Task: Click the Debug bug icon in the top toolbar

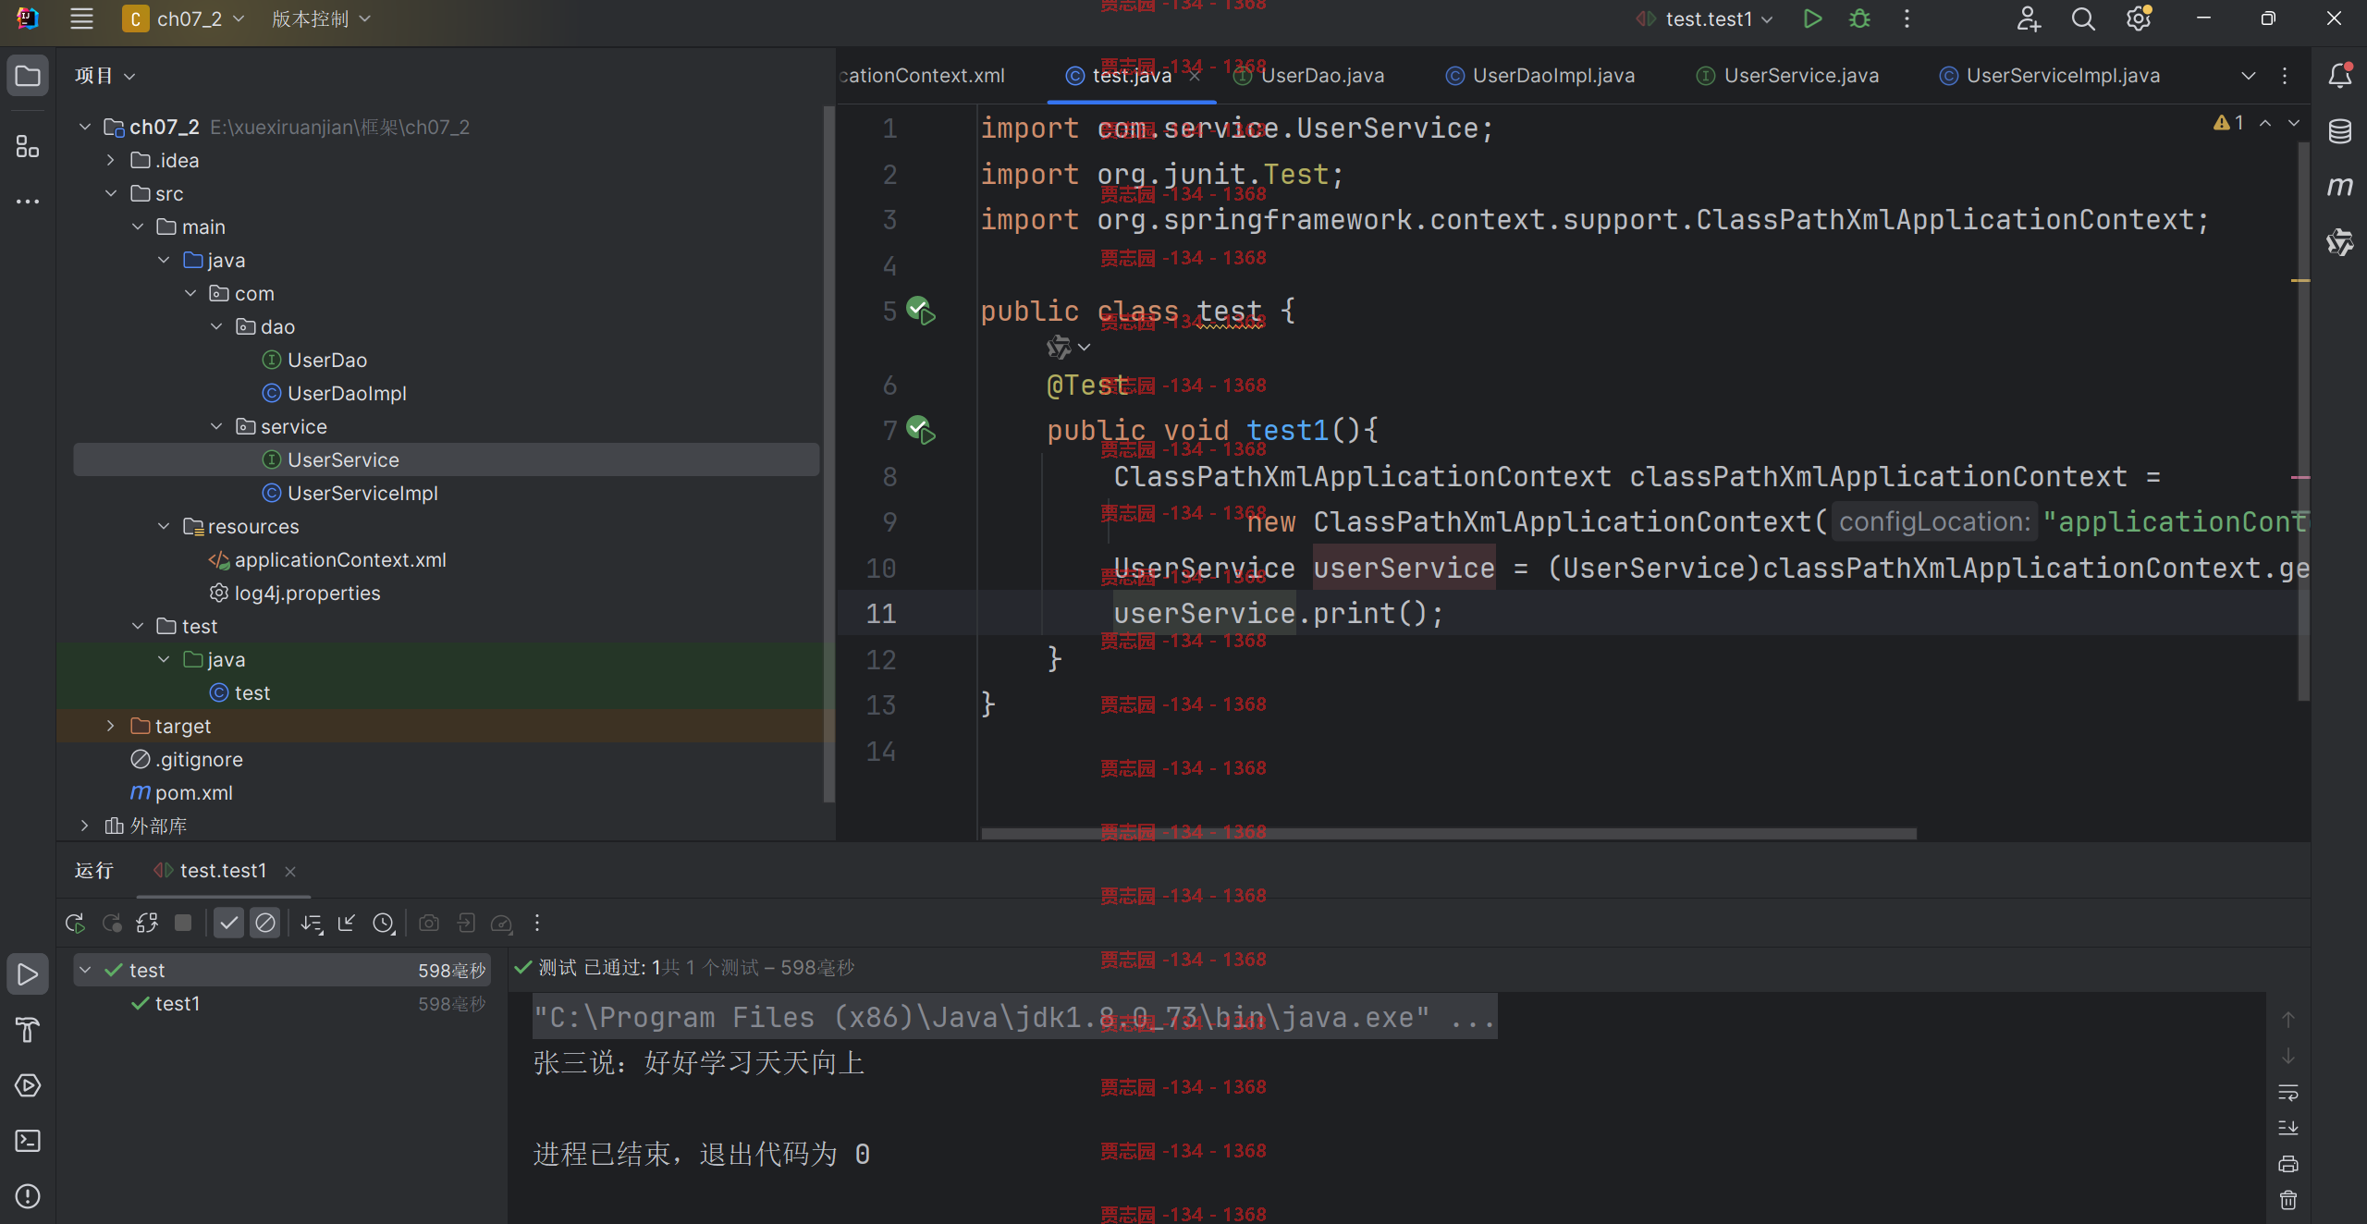Action: (1859, 18)
